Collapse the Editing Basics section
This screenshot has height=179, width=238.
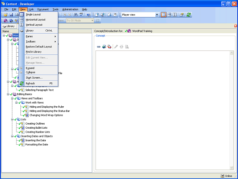click(8, 94)
